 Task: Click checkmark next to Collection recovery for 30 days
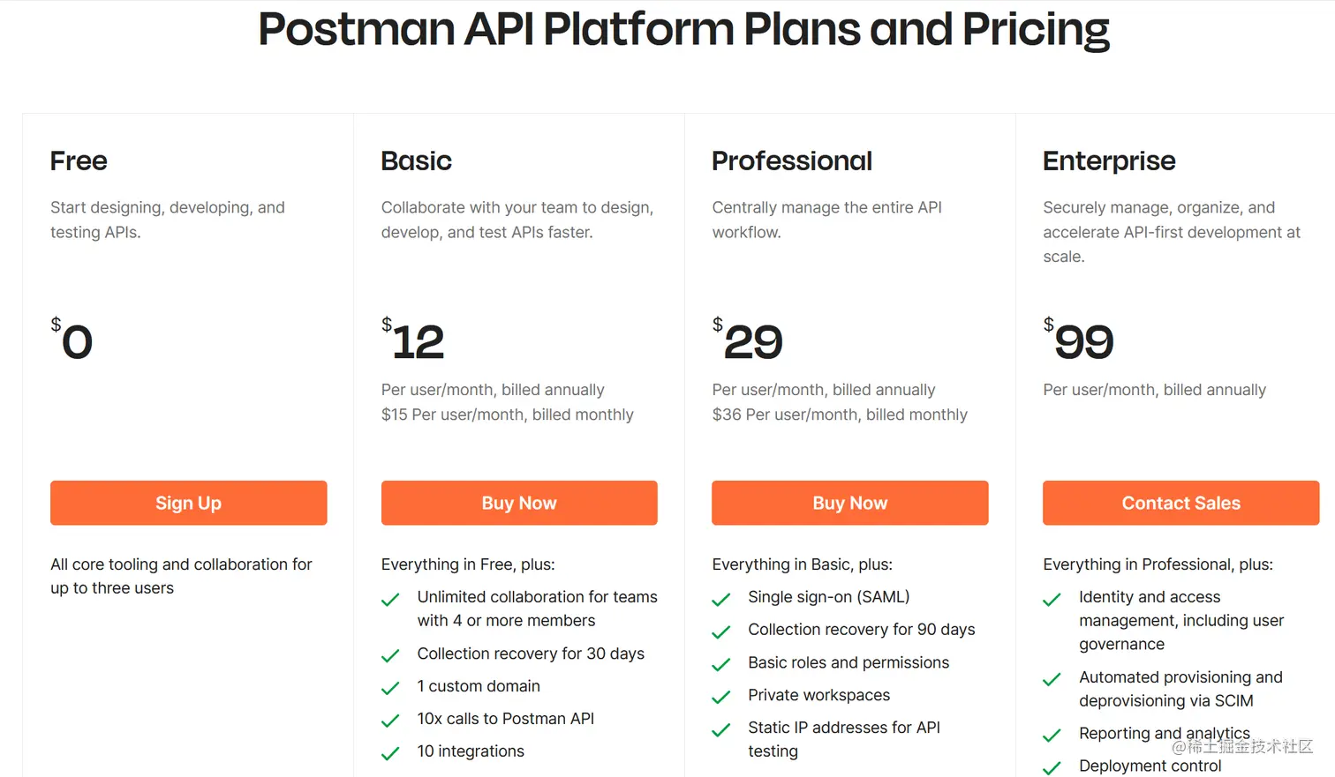coord(390,656)
